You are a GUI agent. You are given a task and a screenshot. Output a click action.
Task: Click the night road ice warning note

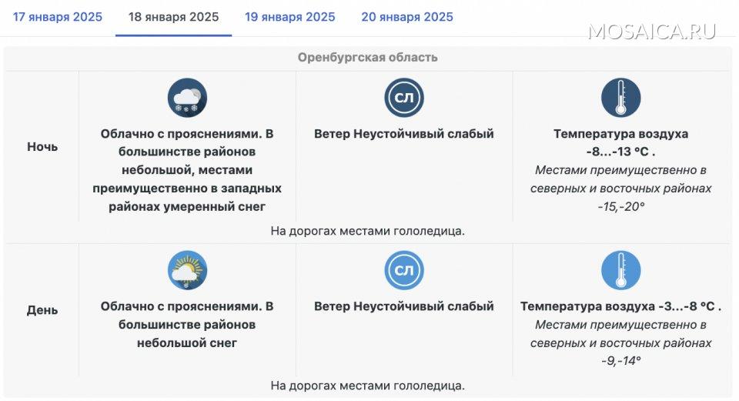368,230
